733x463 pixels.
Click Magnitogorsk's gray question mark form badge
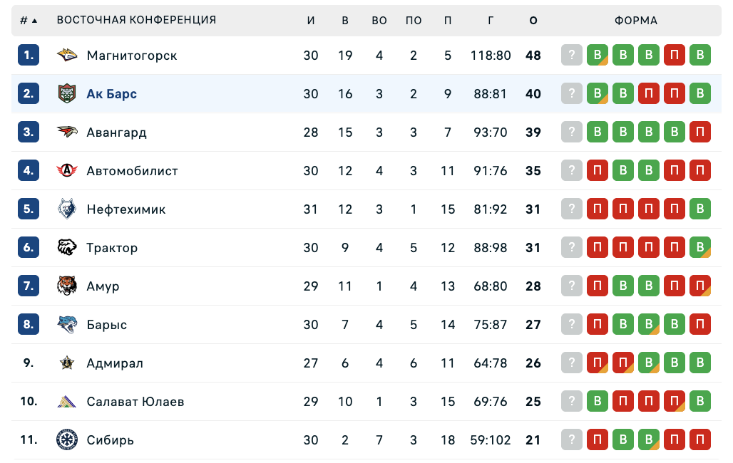pos(572,56)
